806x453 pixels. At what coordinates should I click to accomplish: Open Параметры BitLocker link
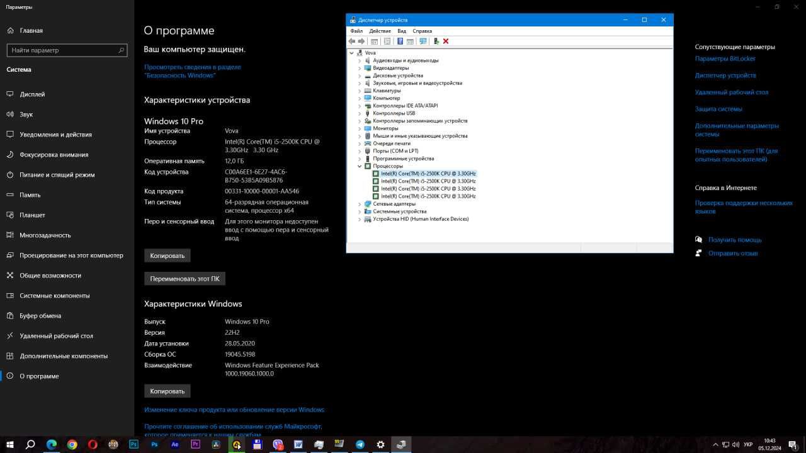[x=725, y=59]
